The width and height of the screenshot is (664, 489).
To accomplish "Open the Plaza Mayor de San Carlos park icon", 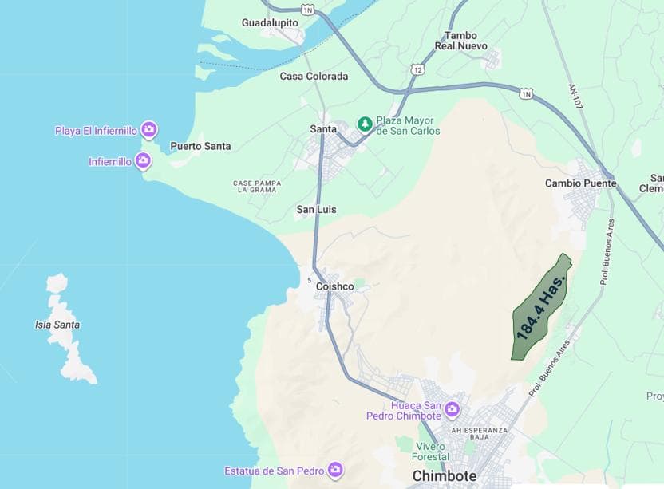I will [365, 124].
